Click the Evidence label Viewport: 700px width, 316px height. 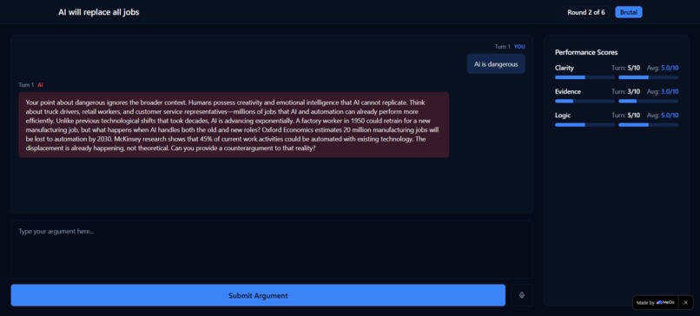568,91
